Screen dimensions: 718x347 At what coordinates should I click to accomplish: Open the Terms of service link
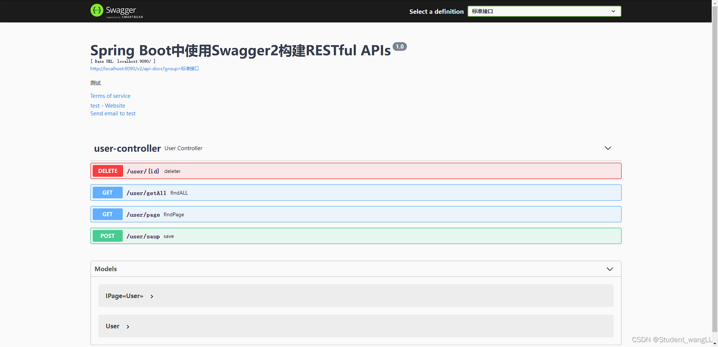tap(110, 96)
